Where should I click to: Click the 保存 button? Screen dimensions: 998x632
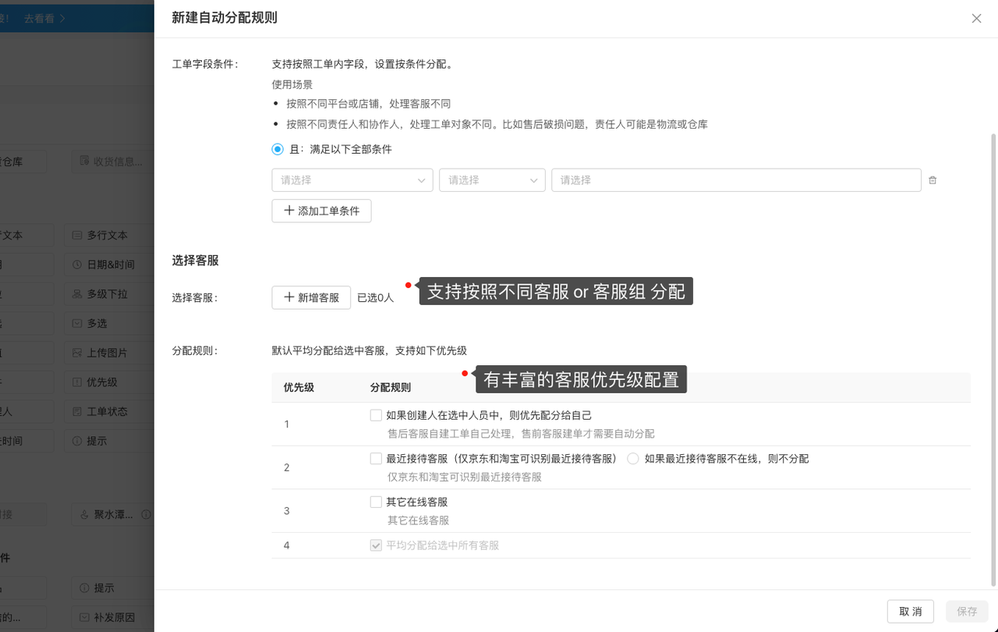967,611
